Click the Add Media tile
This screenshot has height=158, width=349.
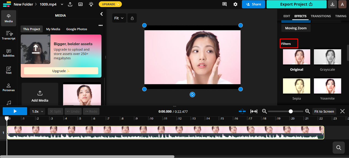[40, 94]
